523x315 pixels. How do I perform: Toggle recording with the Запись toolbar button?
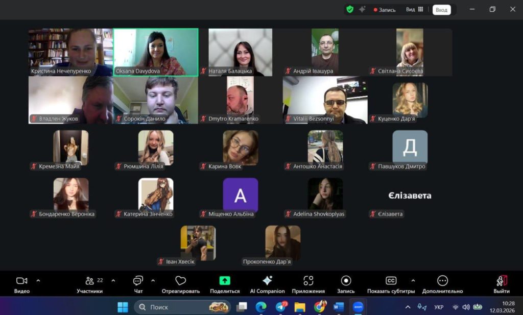click(346, 281)
